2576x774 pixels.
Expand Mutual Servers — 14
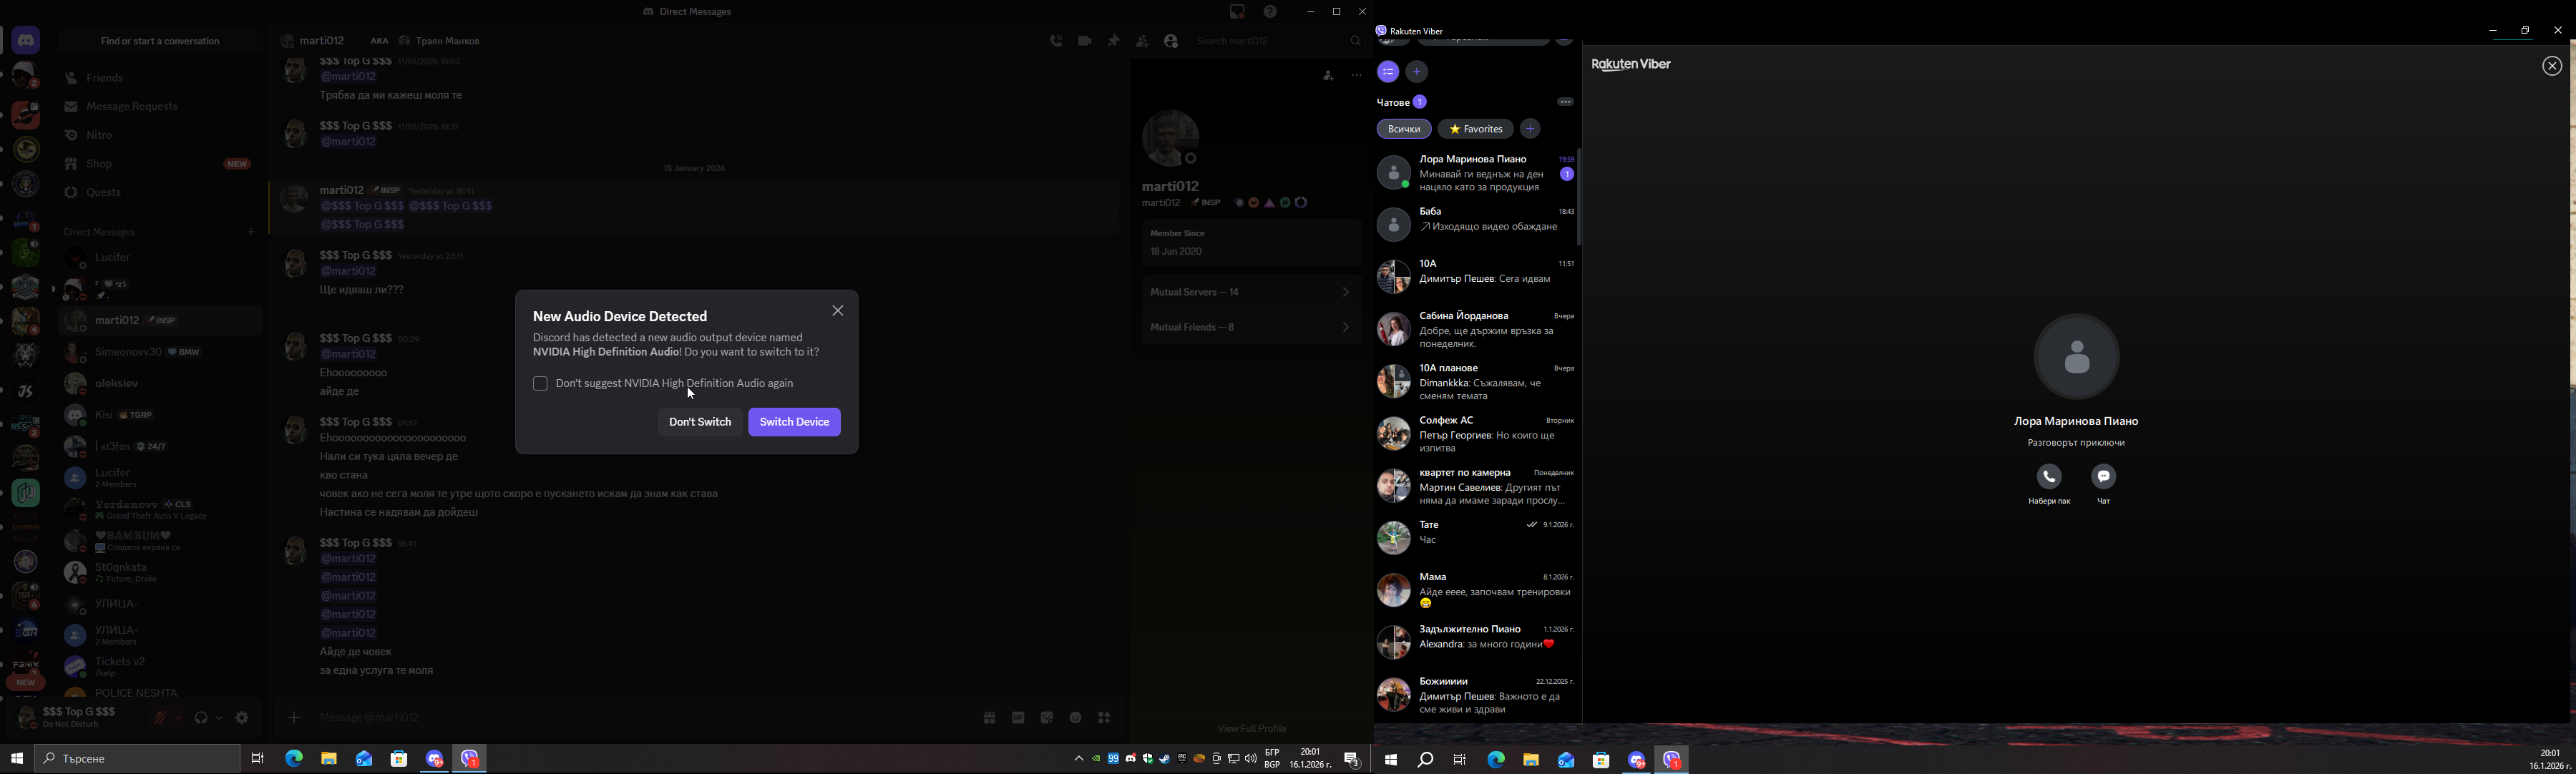[1250, 292]
